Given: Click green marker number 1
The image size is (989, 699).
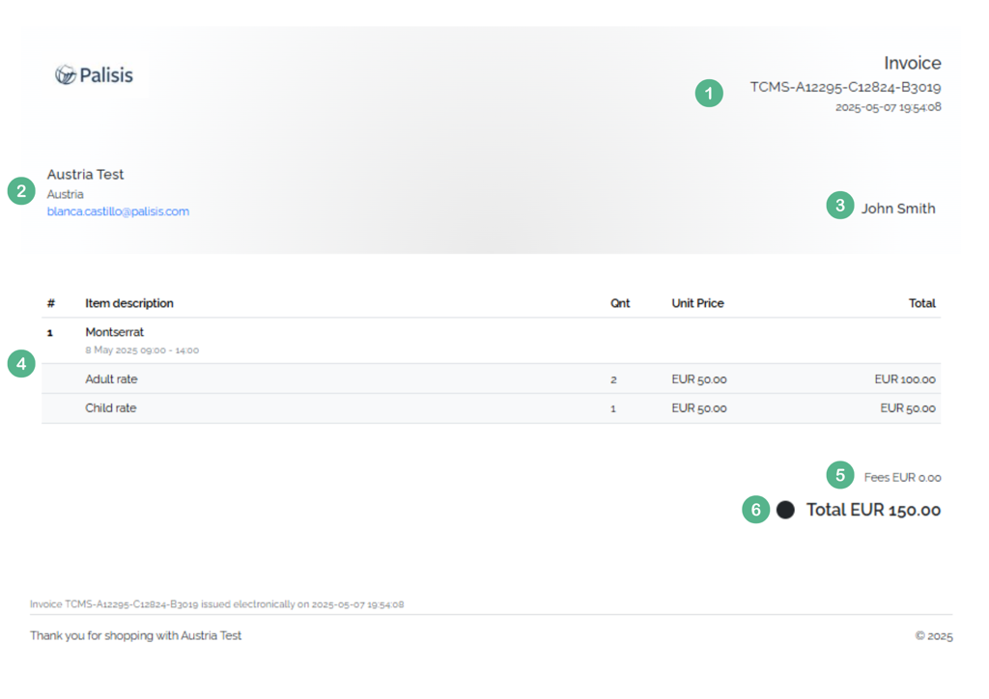Looking at the screenshot, I should click(x=709, y=94).
